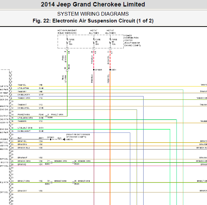Click the 'LT BLU/LT GRN' label at pin 18
The height and width of the screenshot is (205, 207).
(25, 128)
